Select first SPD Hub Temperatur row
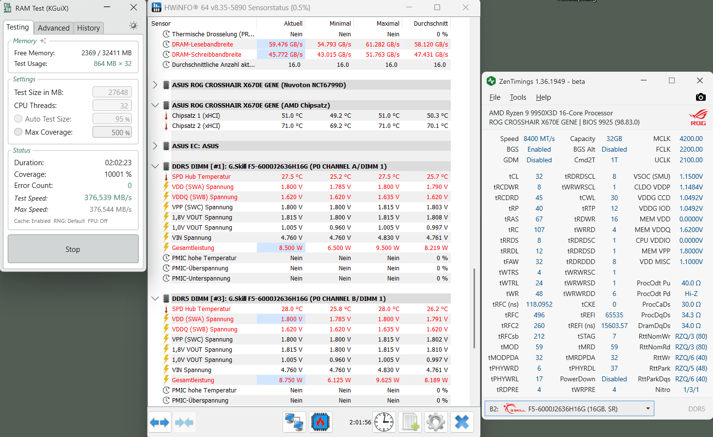The height and width of the screenshot is (437, 713). coord(301,176)
